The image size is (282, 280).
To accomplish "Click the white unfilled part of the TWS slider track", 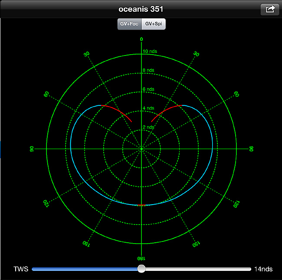I will (198, 269).
